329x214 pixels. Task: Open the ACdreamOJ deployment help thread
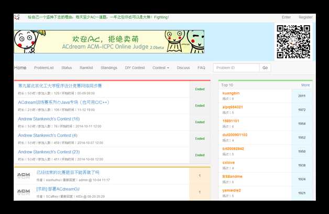pyautogui.click(x=58, y=189)
